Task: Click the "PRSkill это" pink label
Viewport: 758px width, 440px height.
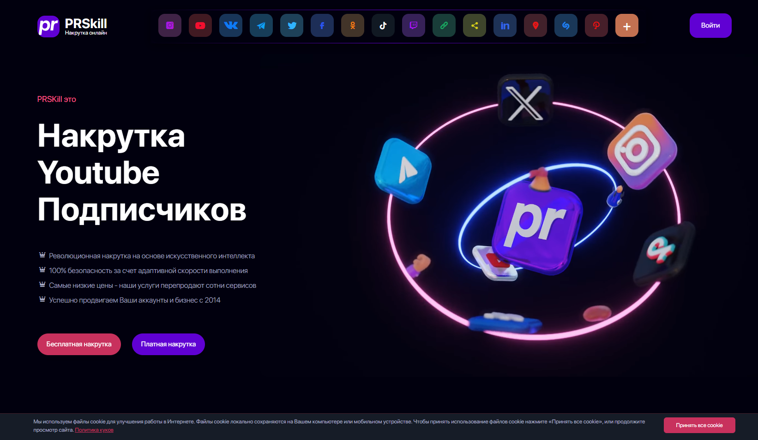Action: (x=57, y=99)
